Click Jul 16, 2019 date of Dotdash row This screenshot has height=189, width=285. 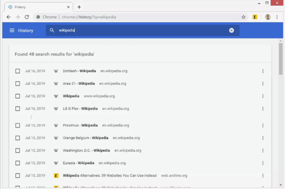[35, 71]
